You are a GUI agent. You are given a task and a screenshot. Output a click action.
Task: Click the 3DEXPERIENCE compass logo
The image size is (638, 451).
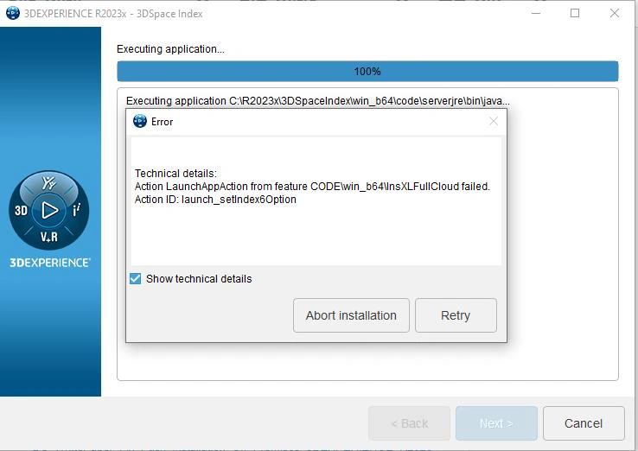pyautogui.click(x=48, y=210)
